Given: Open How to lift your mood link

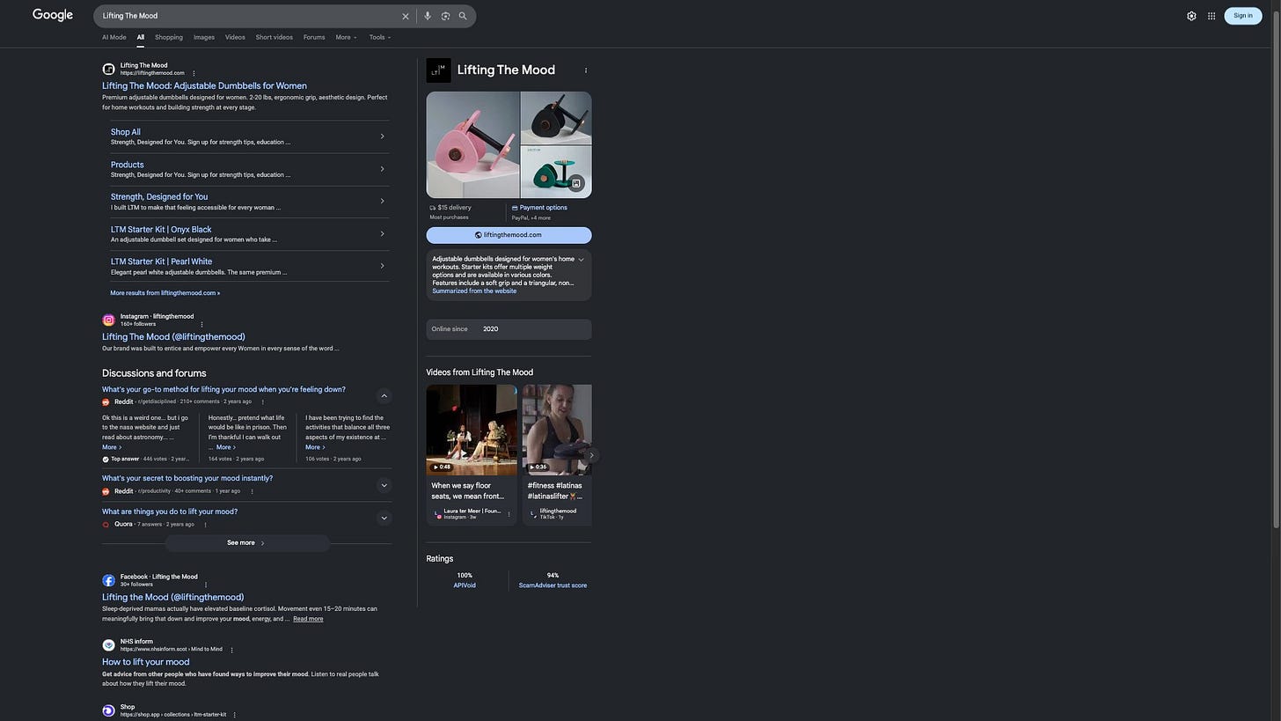Looking at the screenshot, I should (x=146, y=662).
